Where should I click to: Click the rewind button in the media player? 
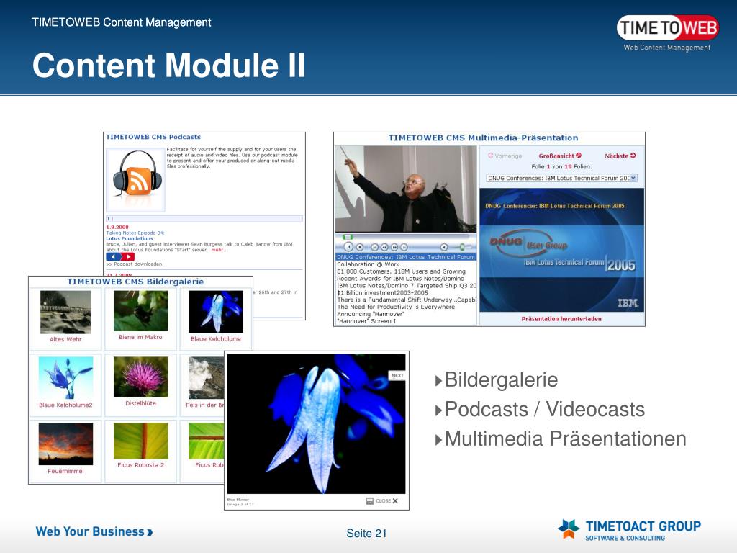[384, 247]
